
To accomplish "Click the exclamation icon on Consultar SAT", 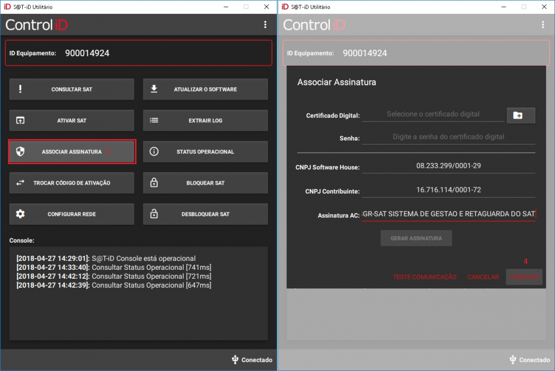I will (20, 89).
